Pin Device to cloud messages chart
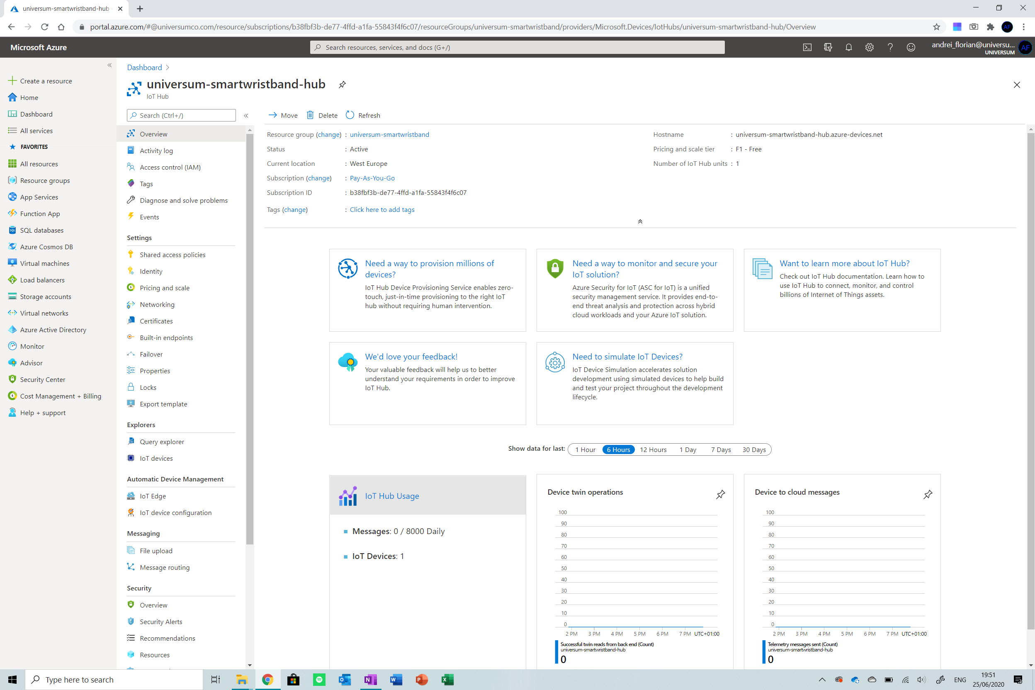 coord(928,494)
